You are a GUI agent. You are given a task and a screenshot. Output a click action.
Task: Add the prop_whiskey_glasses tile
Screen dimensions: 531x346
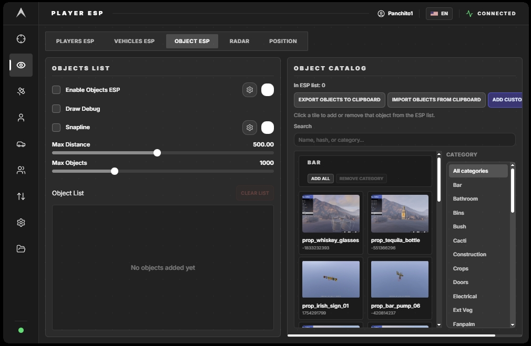pos(331,223)
